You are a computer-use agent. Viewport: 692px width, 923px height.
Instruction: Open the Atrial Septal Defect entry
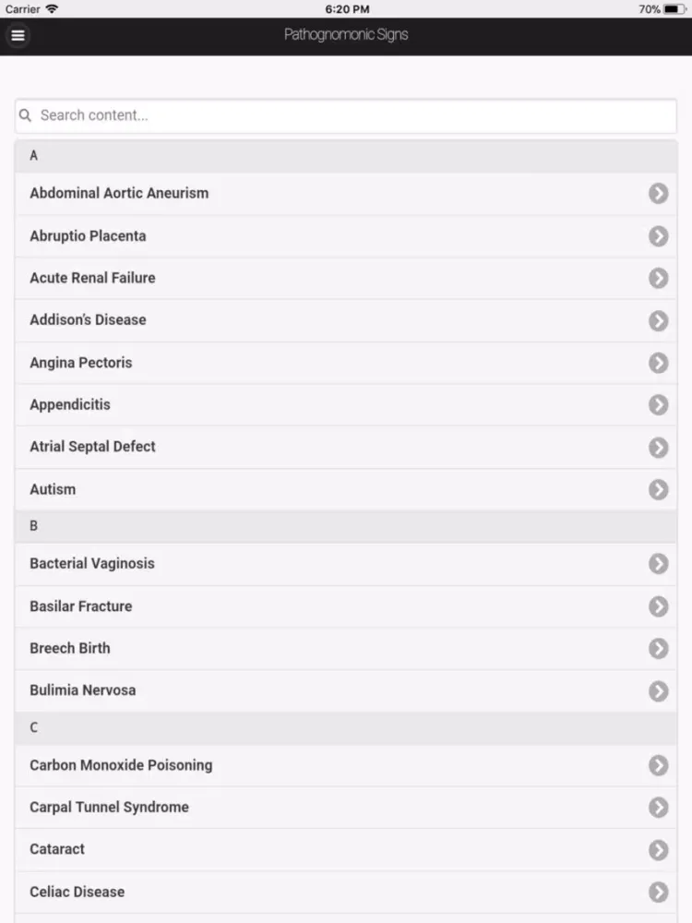point(92,447)
